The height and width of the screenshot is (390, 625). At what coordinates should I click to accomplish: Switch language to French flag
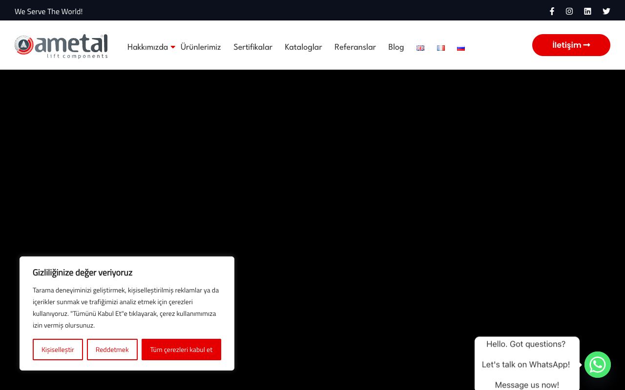[x=441, y=48]
